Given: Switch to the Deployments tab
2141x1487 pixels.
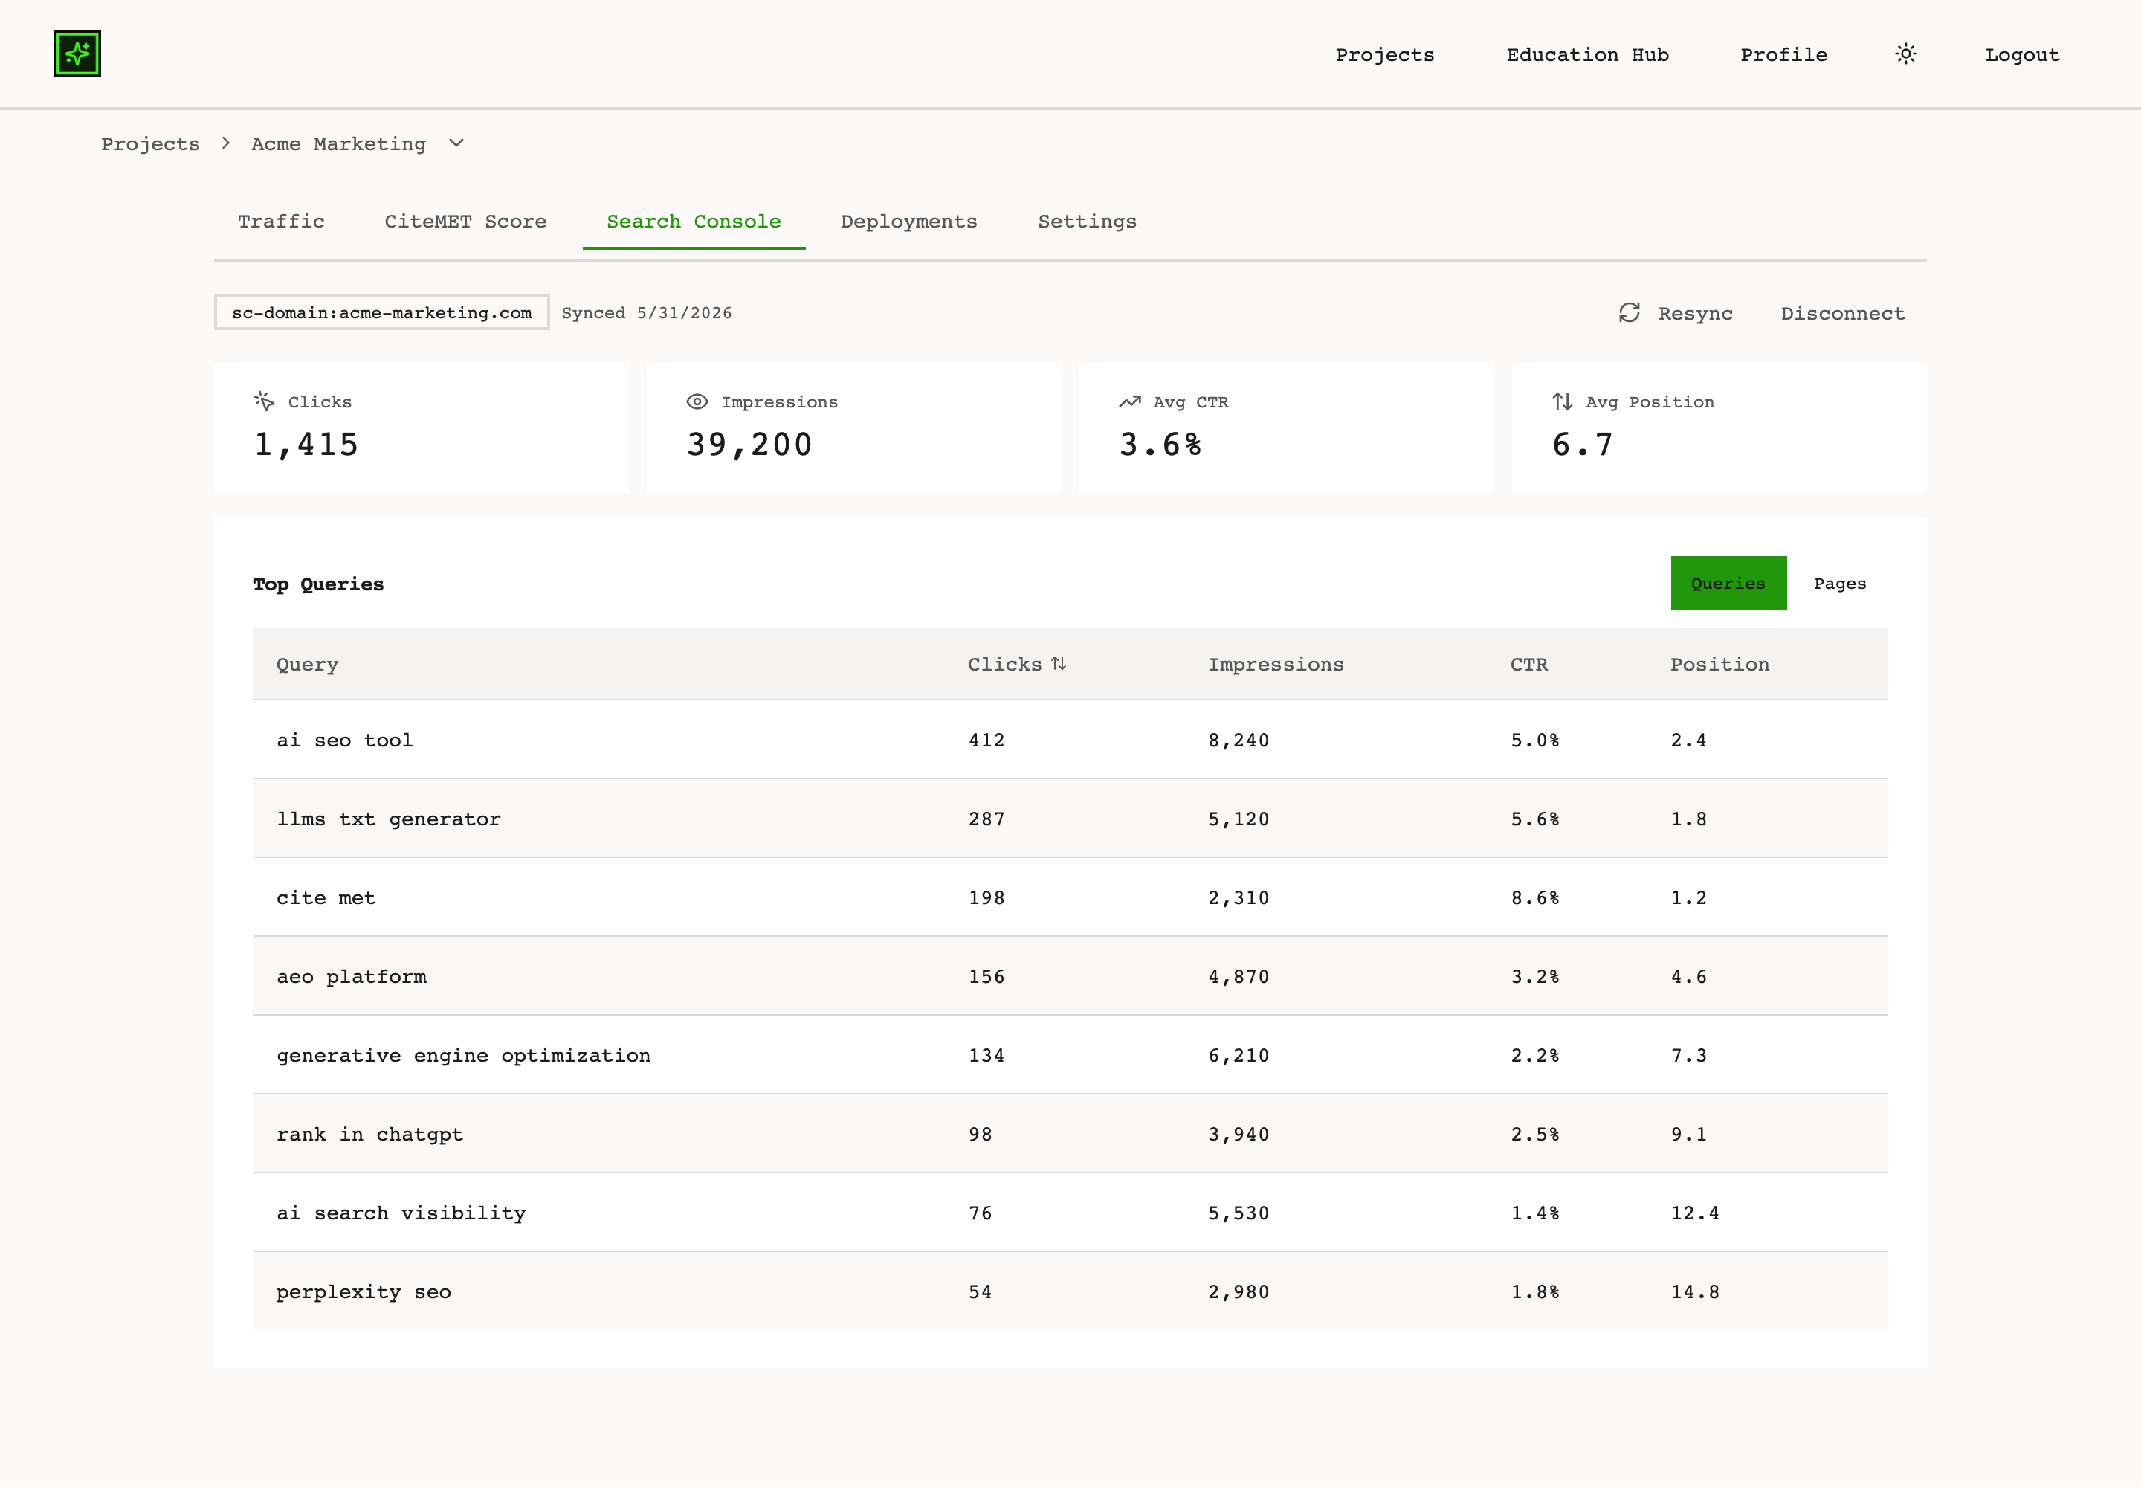Looking at the screenshot, I should pos(909,222).
